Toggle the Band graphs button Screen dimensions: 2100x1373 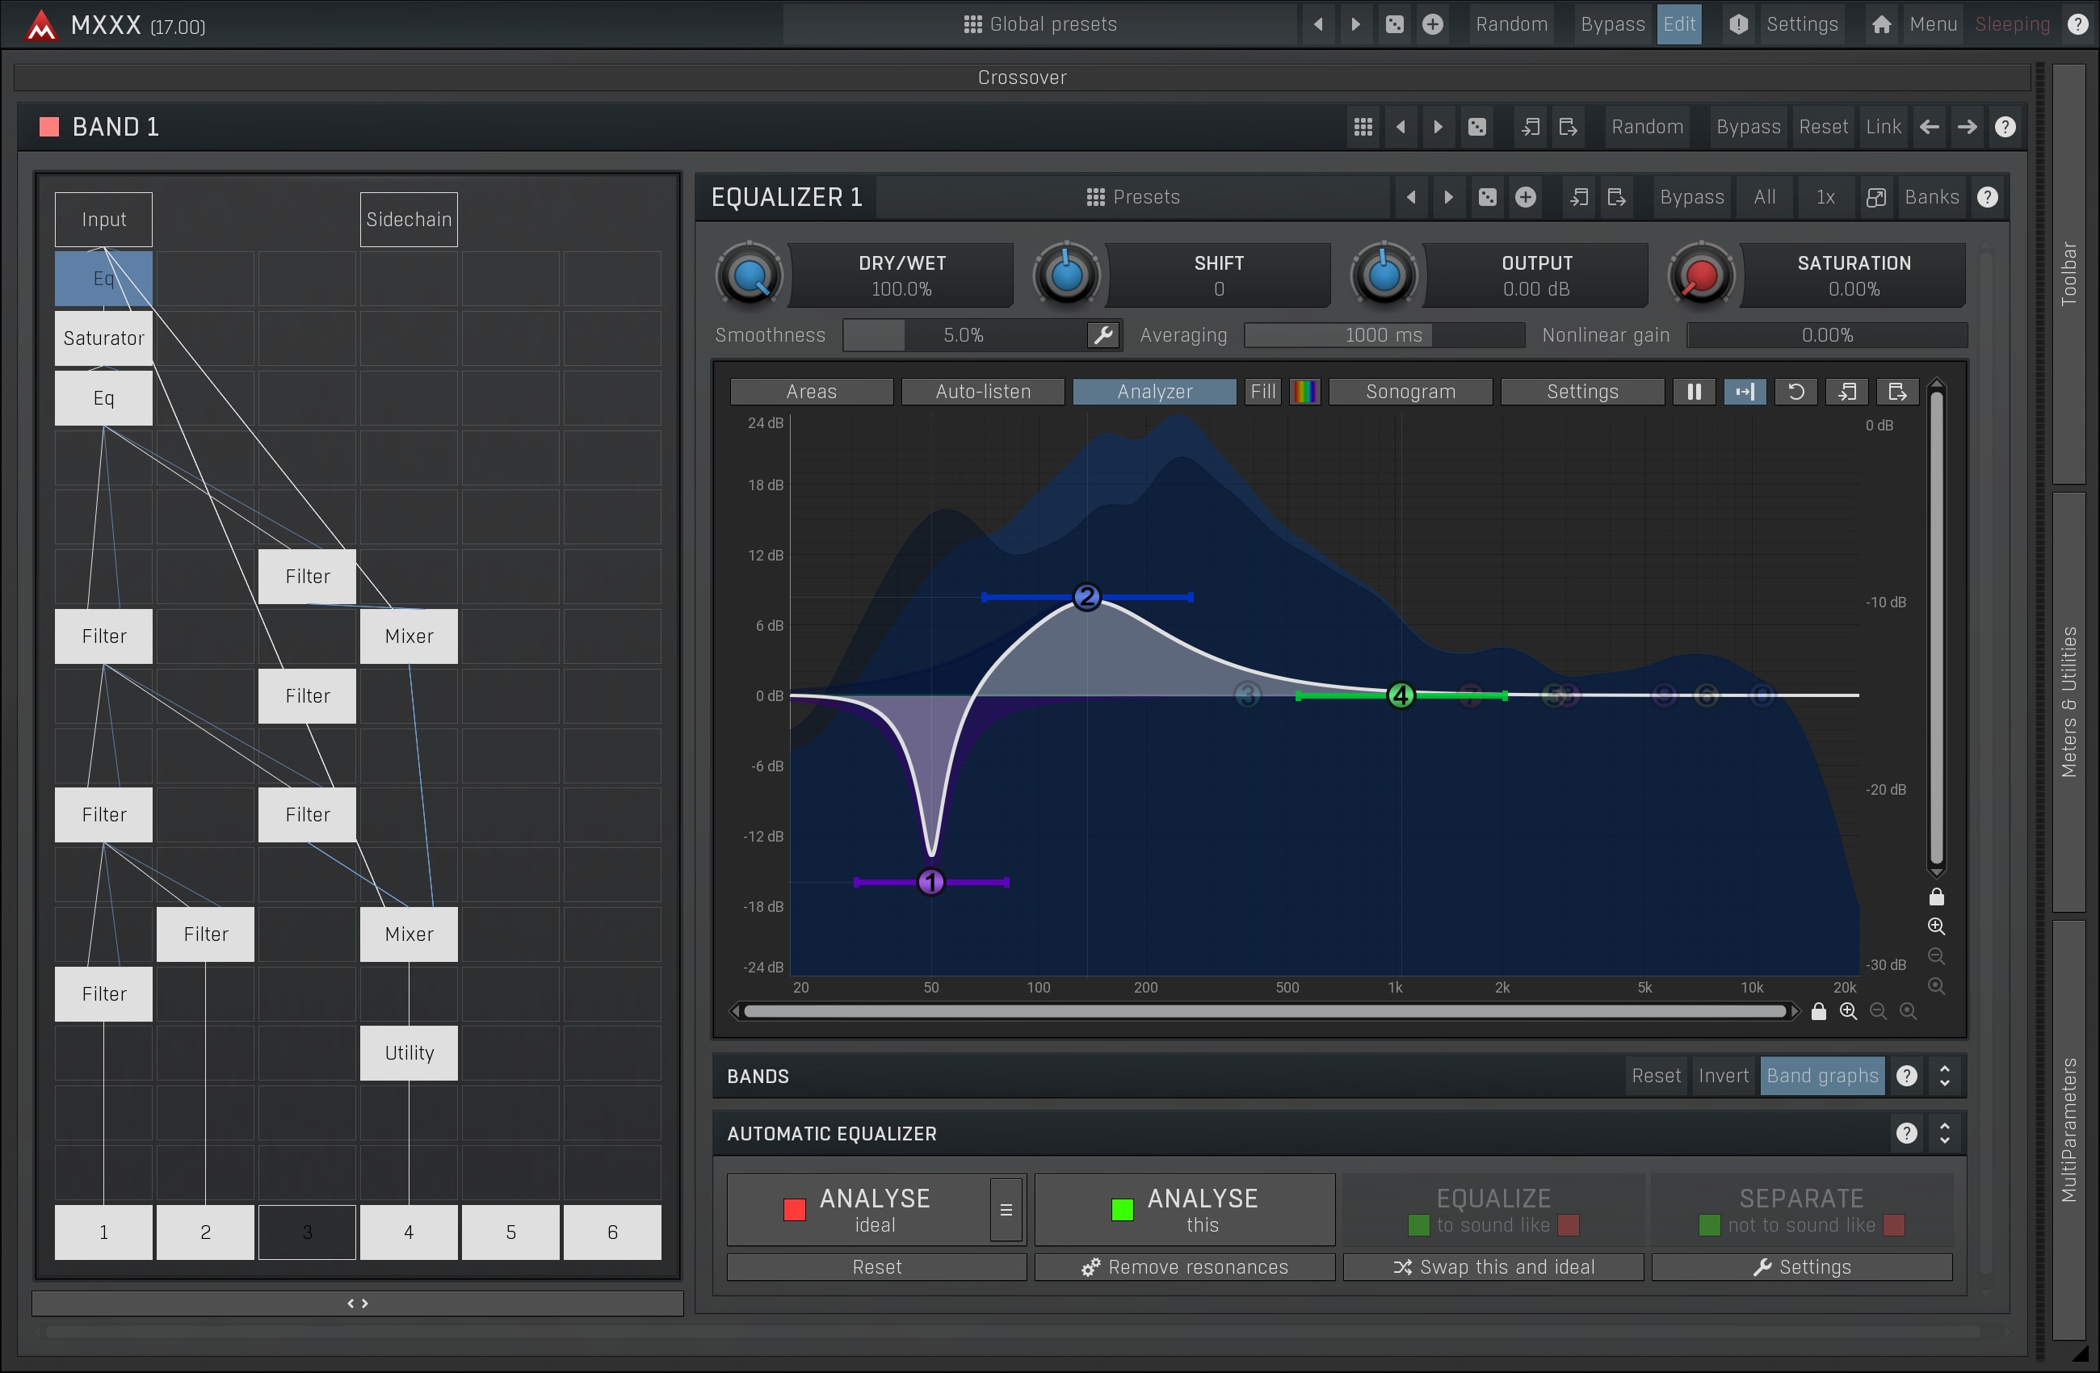pyautogui.click(x=1821, y=1076)
